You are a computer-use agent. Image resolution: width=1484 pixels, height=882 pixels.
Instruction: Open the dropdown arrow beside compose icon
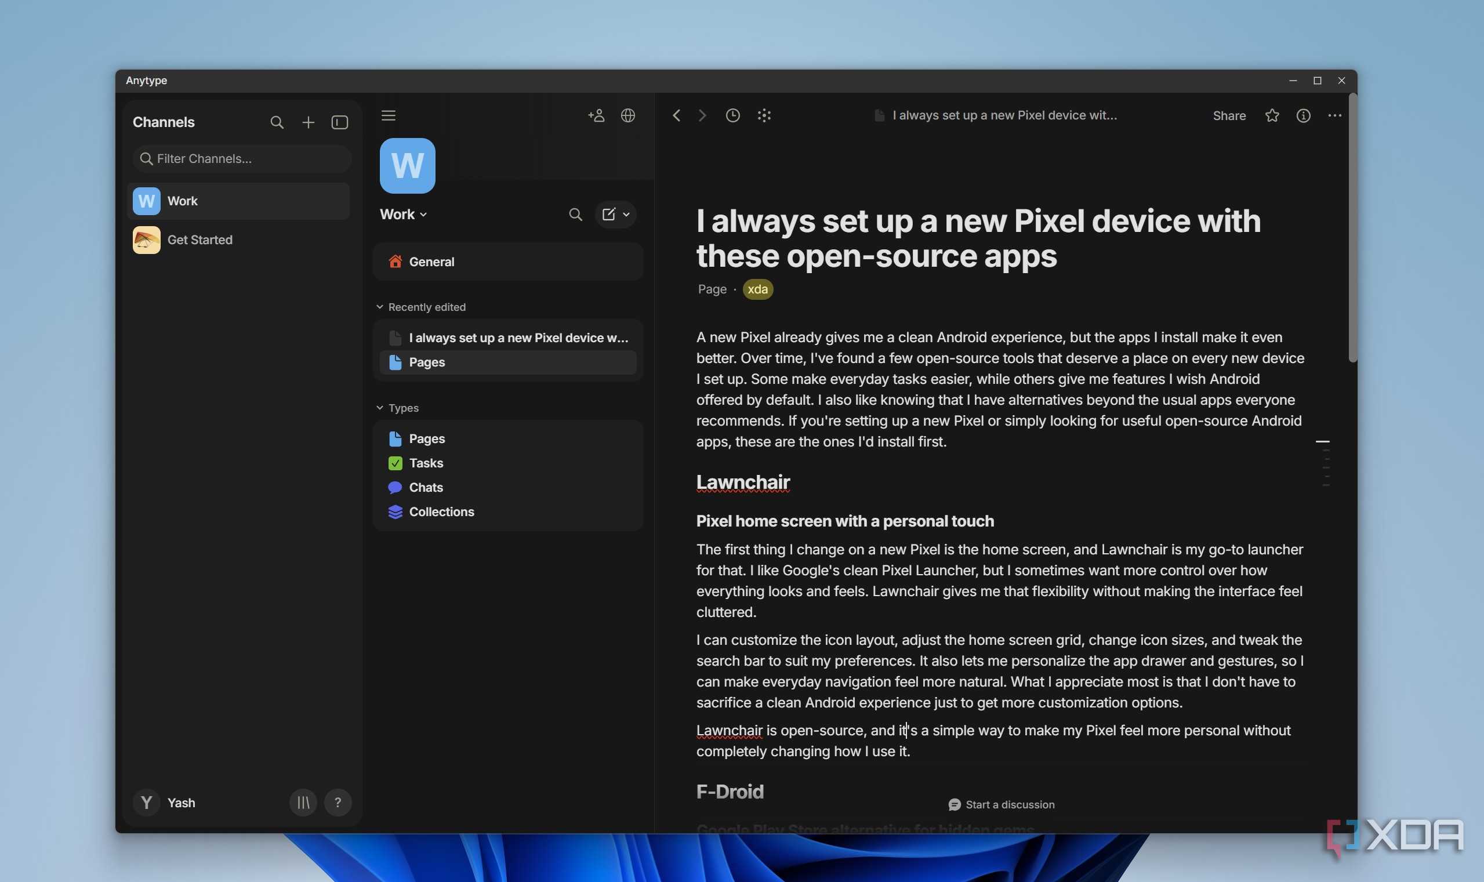626,215
